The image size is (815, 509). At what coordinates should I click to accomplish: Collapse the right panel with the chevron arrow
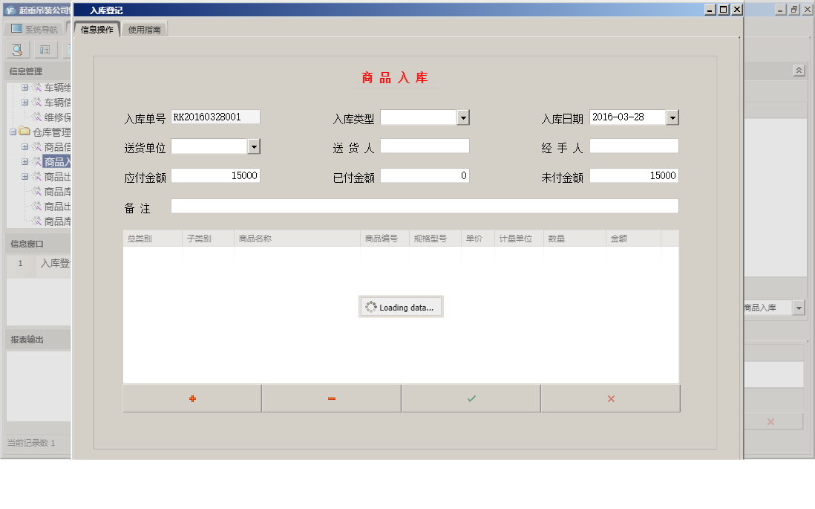click(799, 70)
